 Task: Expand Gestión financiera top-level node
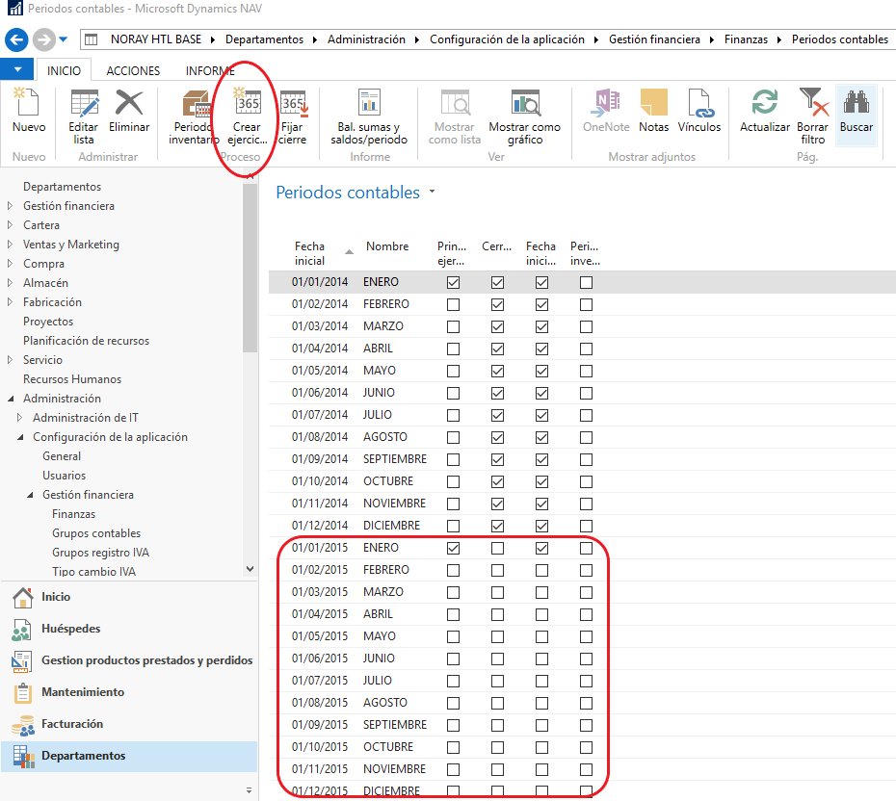click(10, 205)
